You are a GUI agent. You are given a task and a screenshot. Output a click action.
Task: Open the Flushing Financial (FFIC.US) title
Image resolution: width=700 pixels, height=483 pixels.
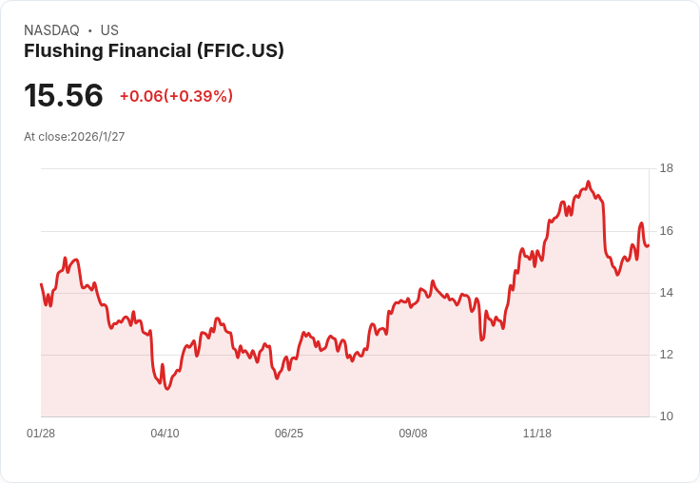[154, 51]
